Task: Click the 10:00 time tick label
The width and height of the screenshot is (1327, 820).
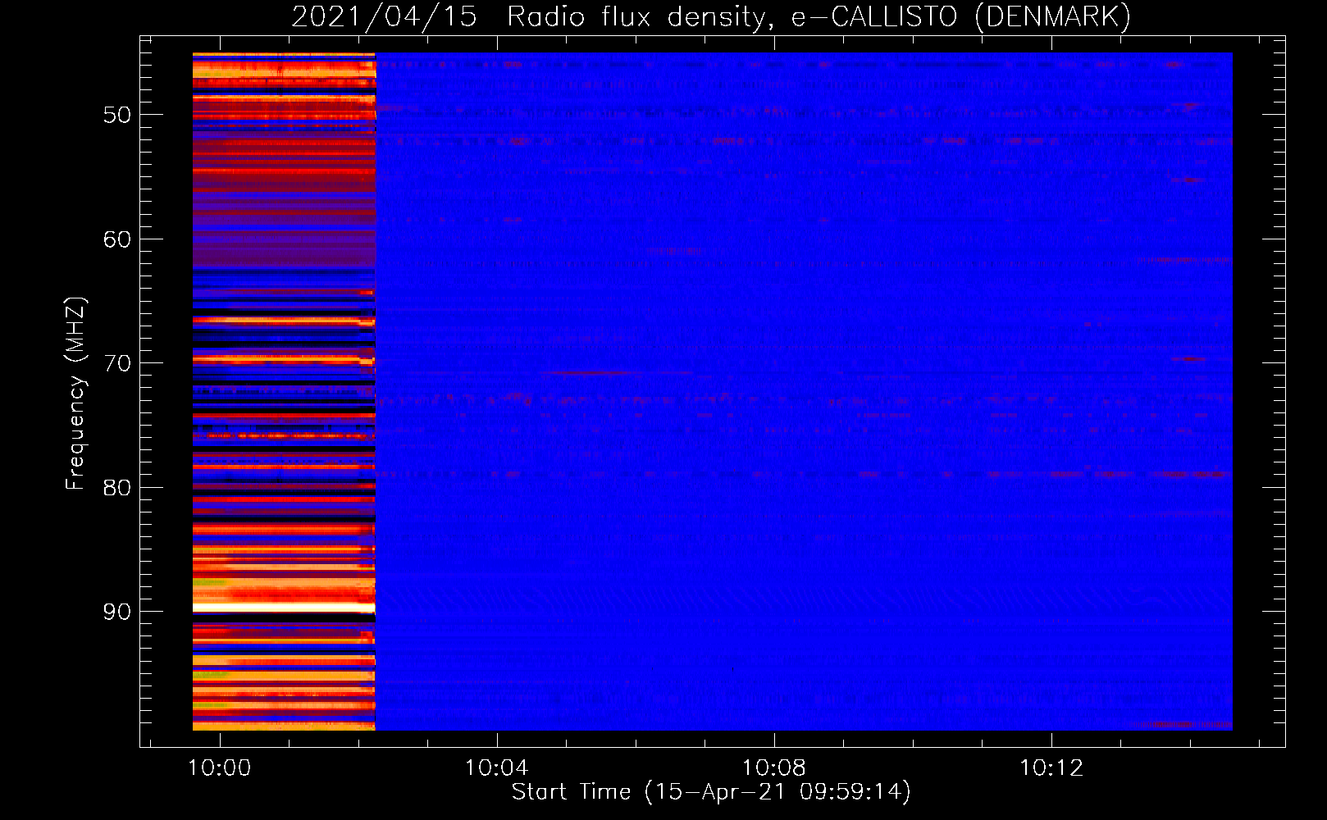Action: (x=220, y=768)
